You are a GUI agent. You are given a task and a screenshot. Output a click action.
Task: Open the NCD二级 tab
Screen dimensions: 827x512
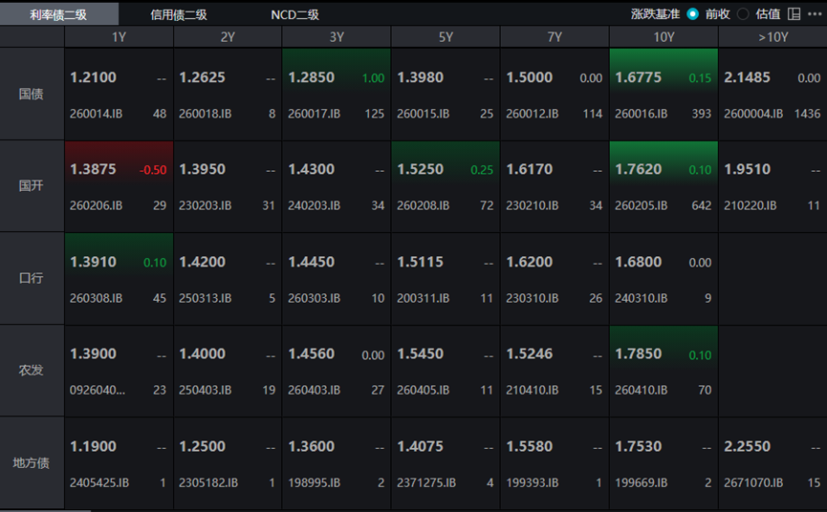coord(294,14)
